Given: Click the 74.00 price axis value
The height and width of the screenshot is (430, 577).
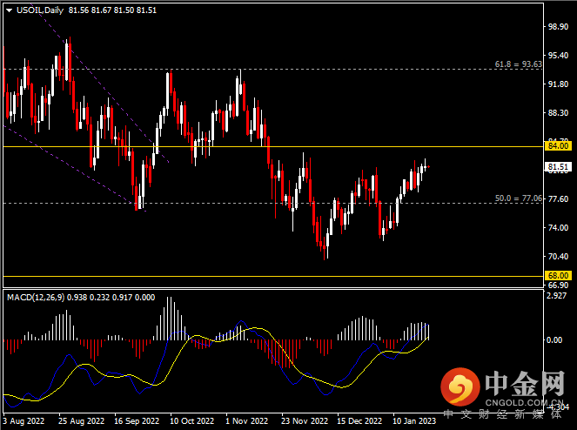Looking at the screenshot, I should pos(558,227).
